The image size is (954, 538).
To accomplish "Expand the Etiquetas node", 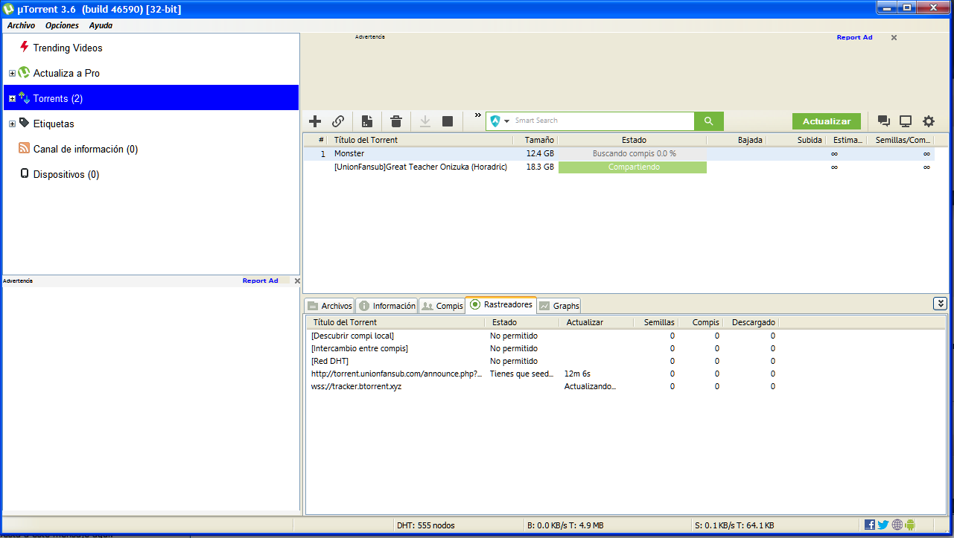I will pyautogui.click(x=12, y=124).
